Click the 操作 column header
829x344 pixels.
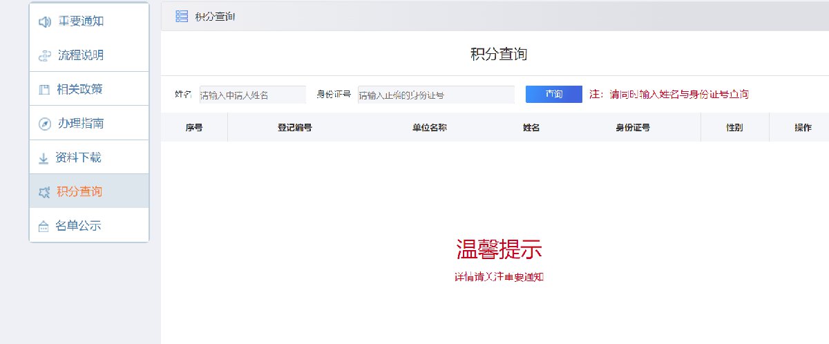[x=803, y=128]
